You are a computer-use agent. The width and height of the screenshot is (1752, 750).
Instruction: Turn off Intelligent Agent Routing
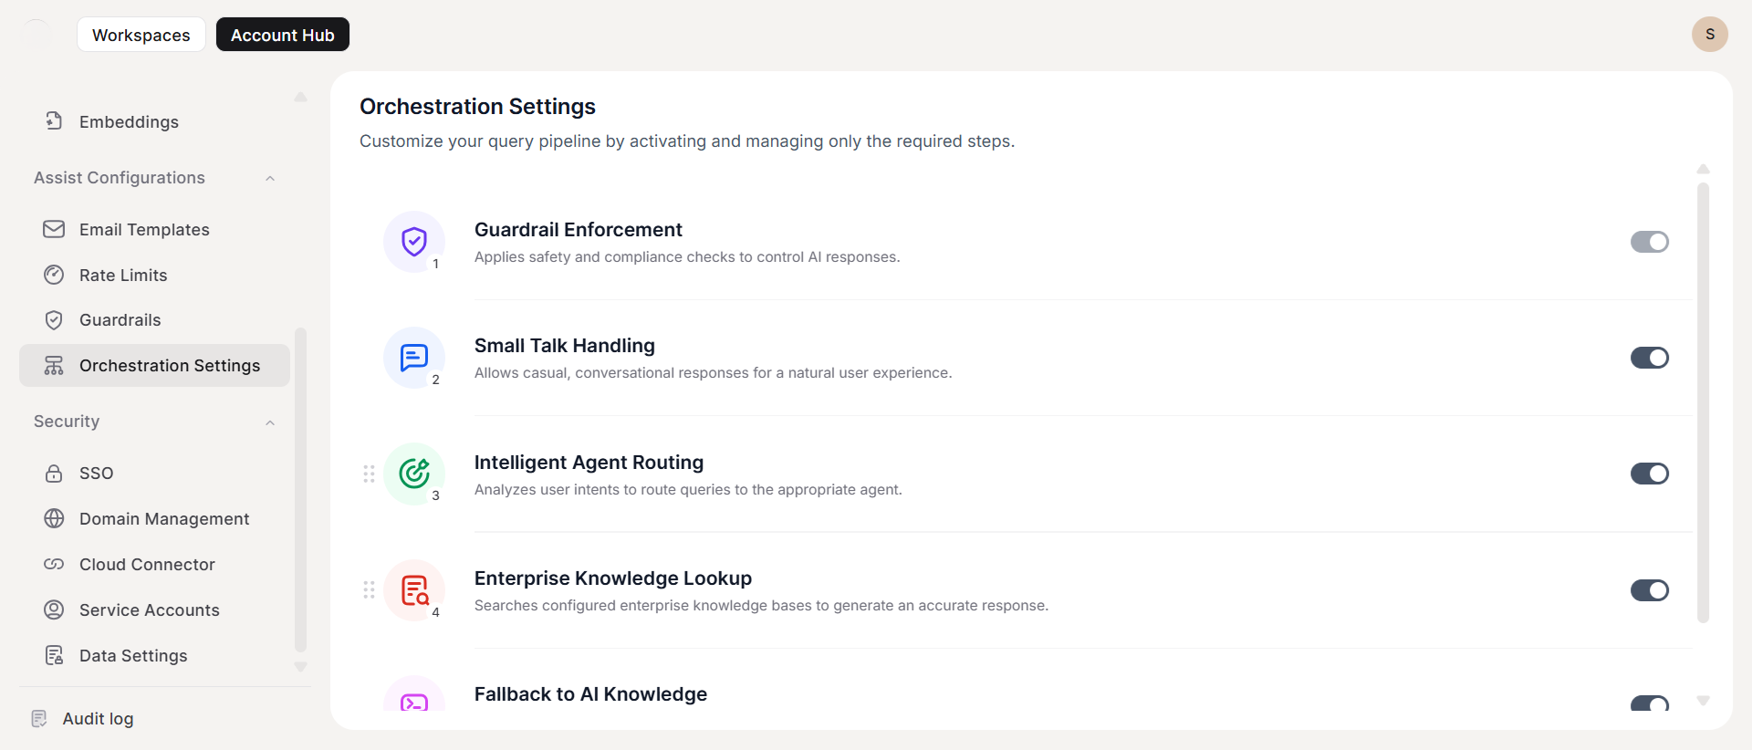tap(1650, 474)
